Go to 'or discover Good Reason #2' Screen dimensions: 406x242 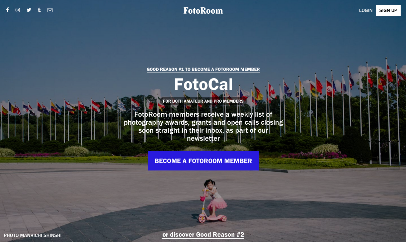click(203, 235)
